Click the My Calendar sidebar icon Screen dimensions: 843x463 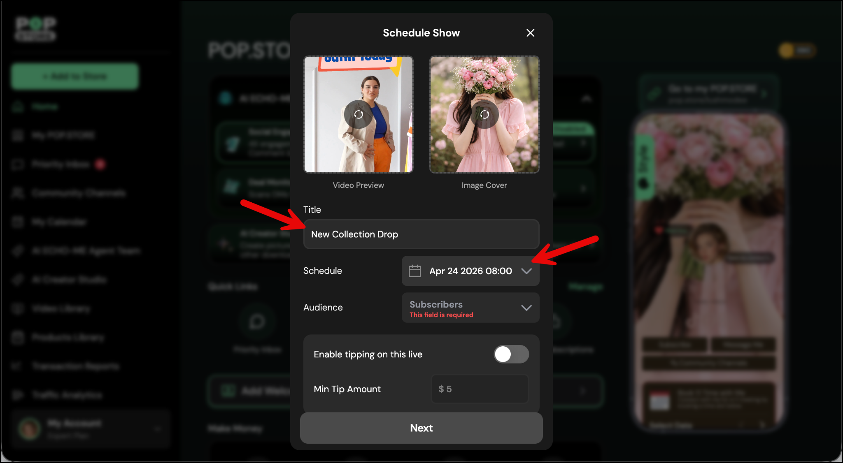tap(17, 222)
